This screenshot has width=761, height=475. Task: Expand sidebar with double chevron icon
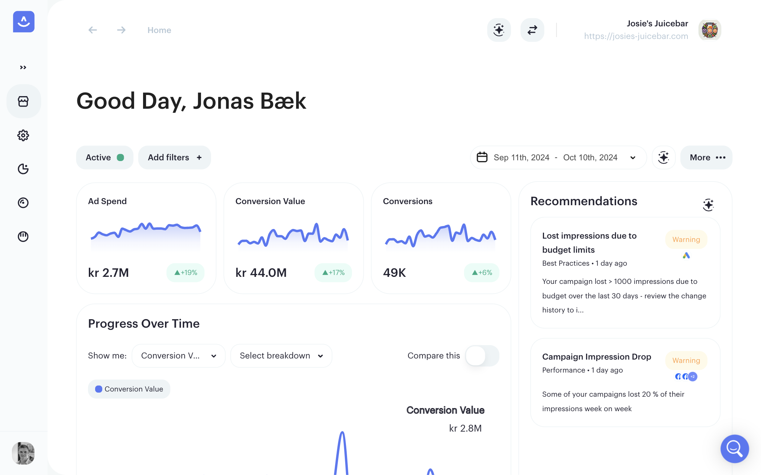(x=23, y=67)
